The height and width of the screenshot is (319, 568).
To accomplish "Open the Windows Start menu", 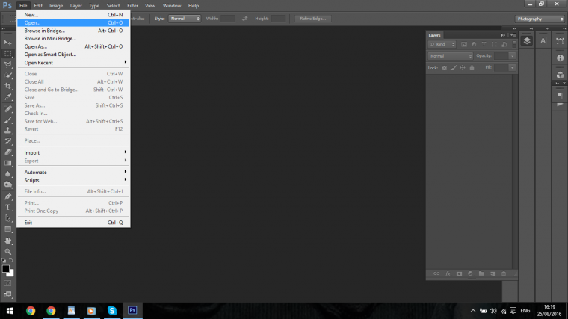I will (10, 311).
